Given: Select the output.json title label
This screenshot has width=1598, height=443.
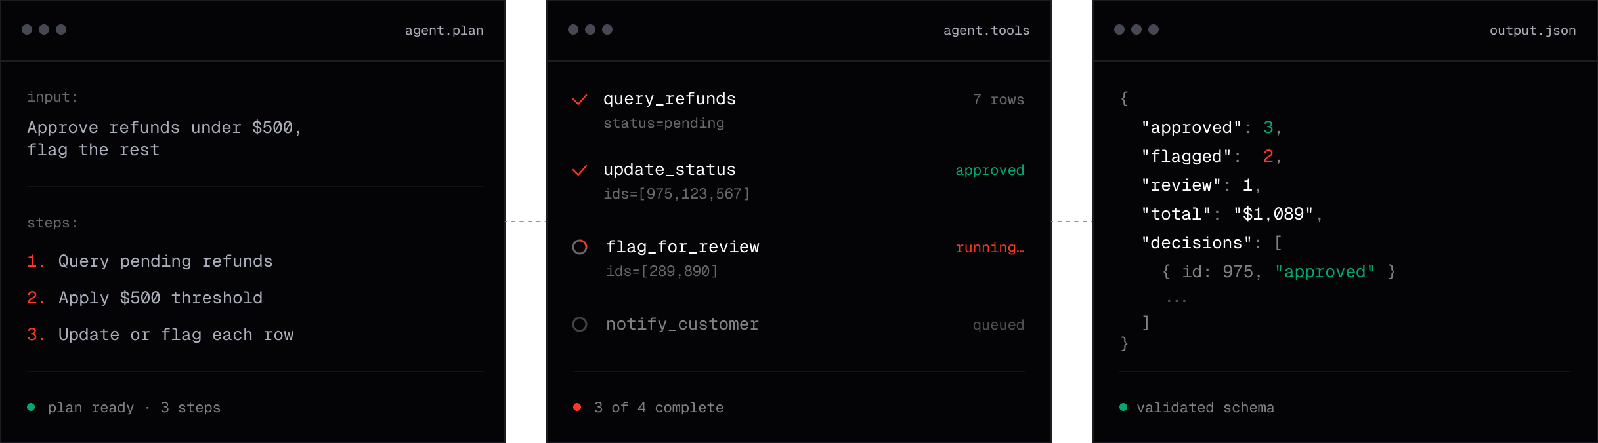Looking at the screenshot, I should tap(1532, 30).
